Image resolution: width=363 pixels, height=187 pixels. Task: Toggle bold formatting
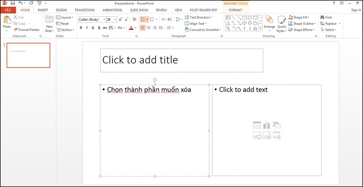[x=81, y=28]
